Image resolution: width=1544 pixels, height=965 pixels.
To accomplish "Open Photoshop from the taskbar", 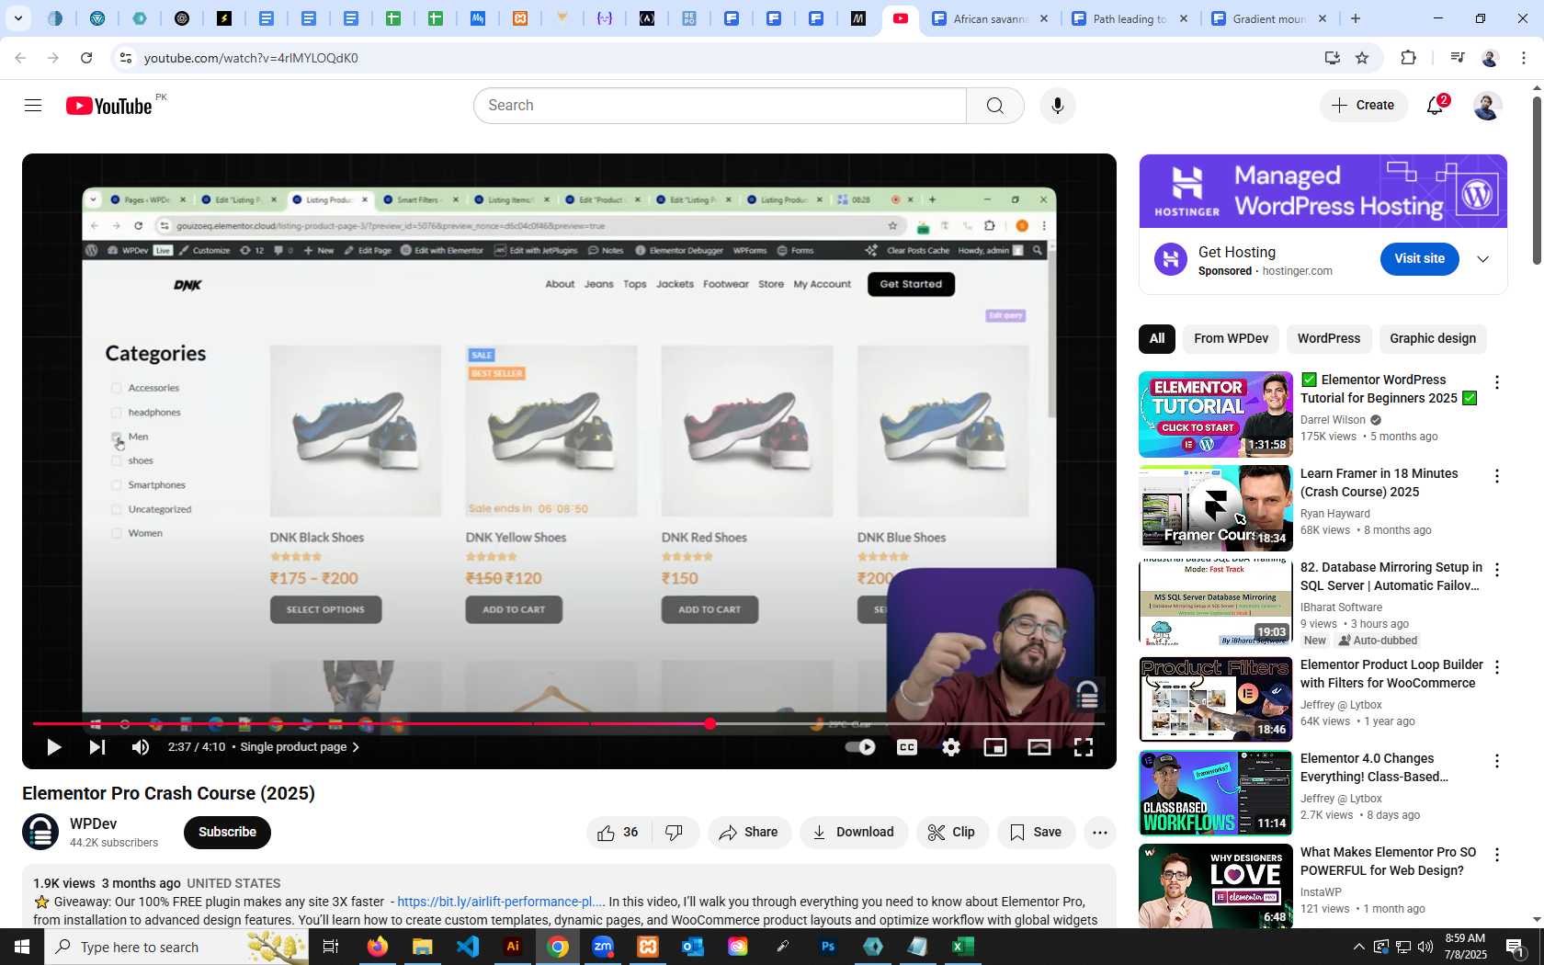I will [828, 947].
